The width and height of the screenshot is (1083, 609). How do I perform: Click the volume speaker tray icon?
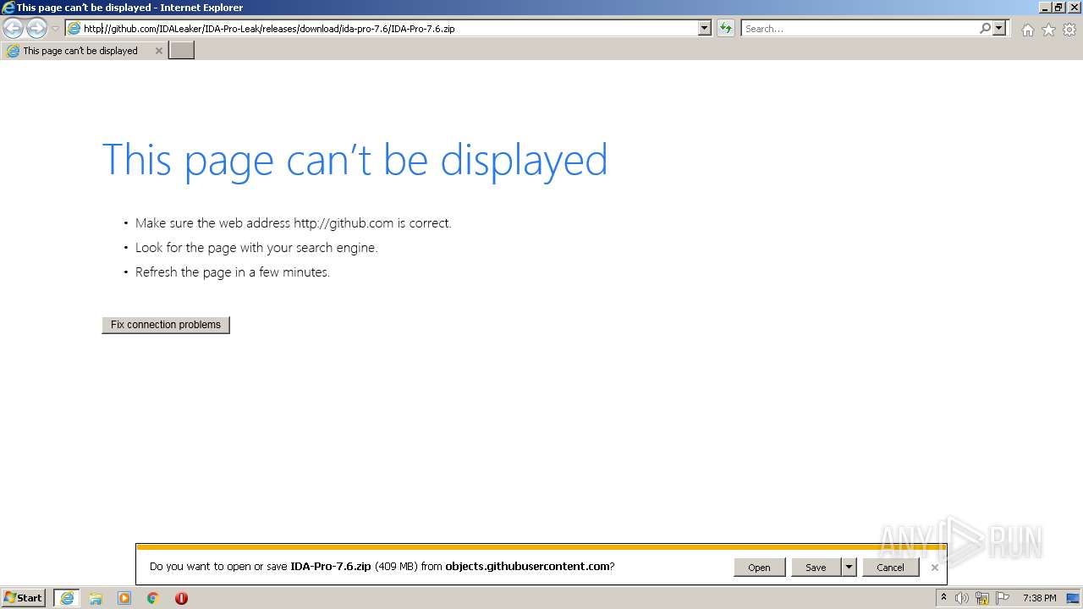962,598
